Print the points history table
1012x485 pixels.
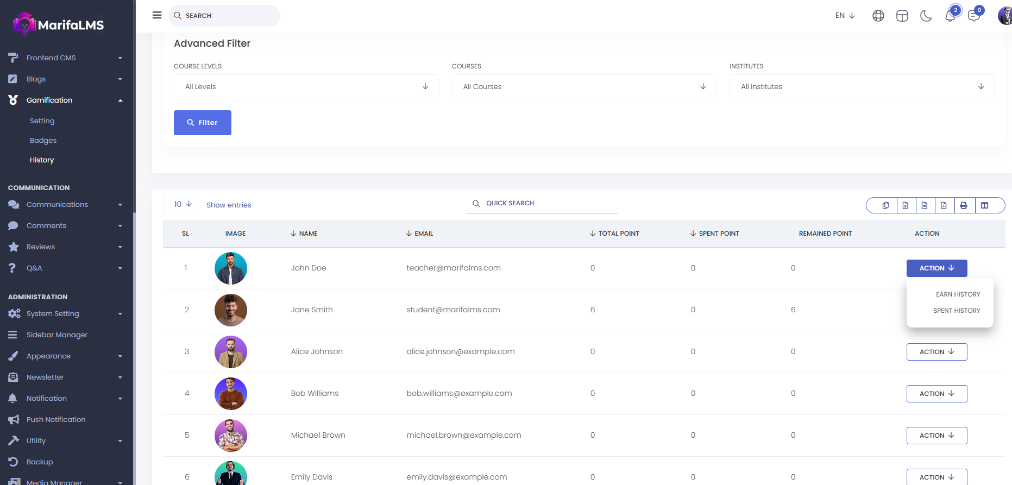click(x=964, y=205)
